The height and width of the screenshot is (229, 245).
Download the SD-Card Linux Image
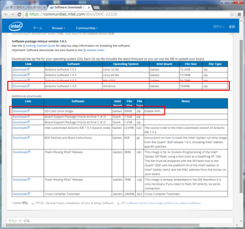(x=21, y=111)
